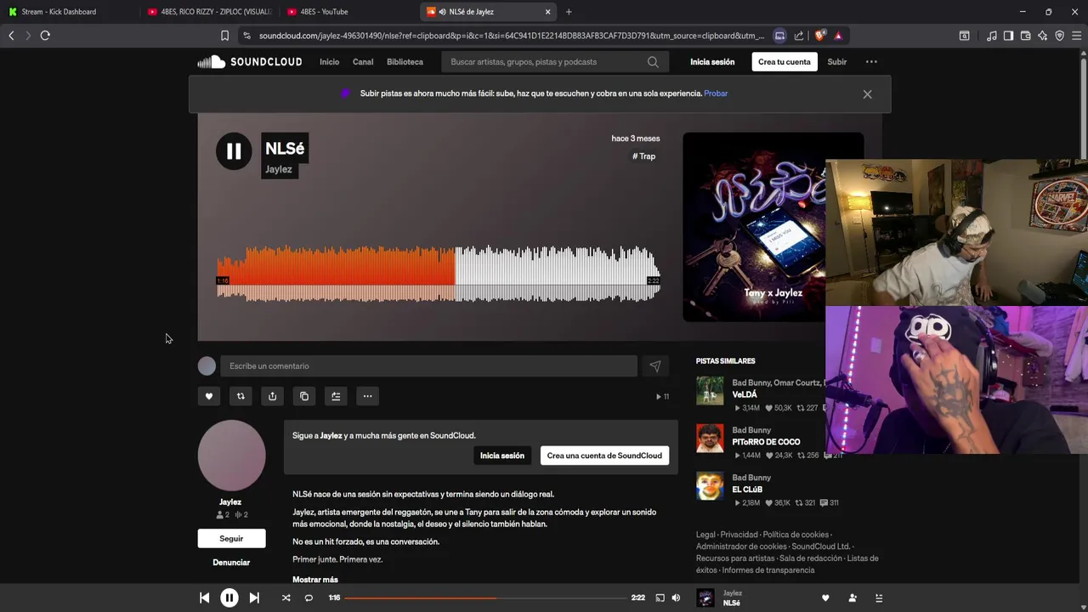Seek along the bottom player progress bar
Image resolution: width=1088 pixels, height=612 pixels.
(485, 598)
